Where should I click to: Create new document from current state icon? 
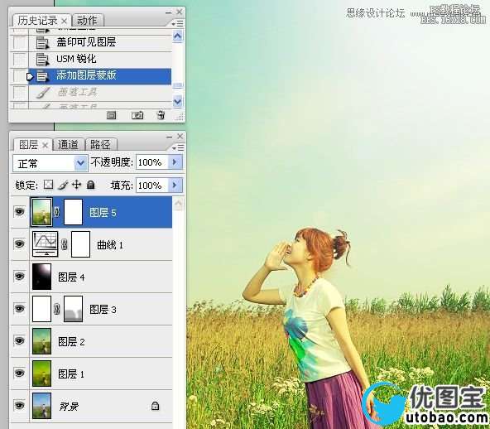click(x=111, y=115)
